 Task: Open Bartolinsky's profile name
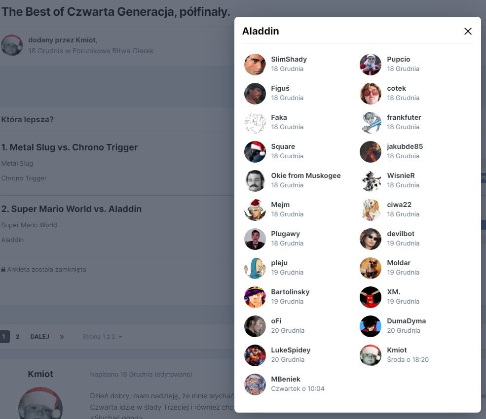tap(290, 292)
